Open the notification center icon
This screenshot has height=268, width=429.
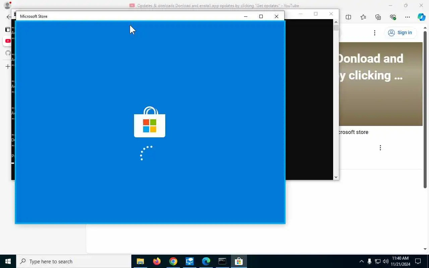click(x=418, y=261)
